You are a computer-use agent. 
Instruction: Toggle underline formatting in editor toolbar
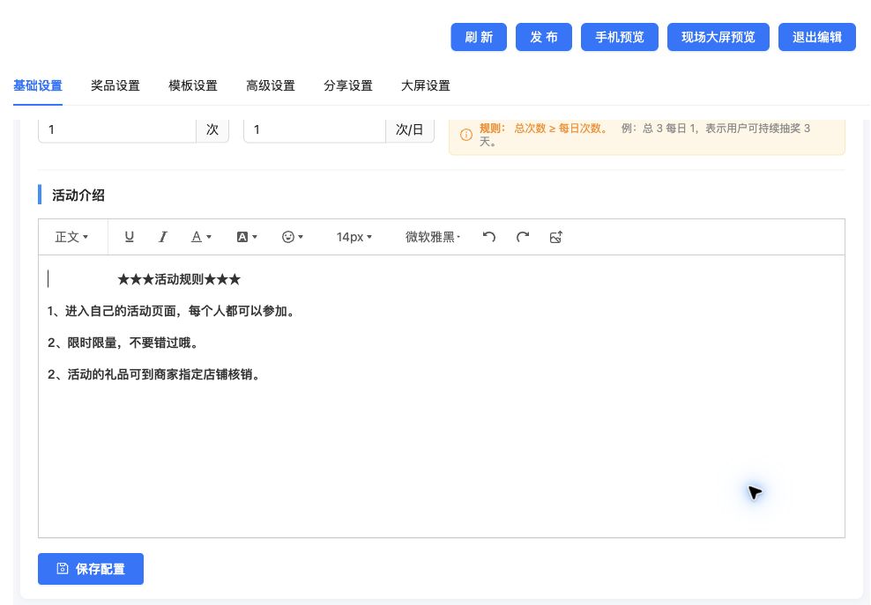pyautogui.click(x=129, y=237)
